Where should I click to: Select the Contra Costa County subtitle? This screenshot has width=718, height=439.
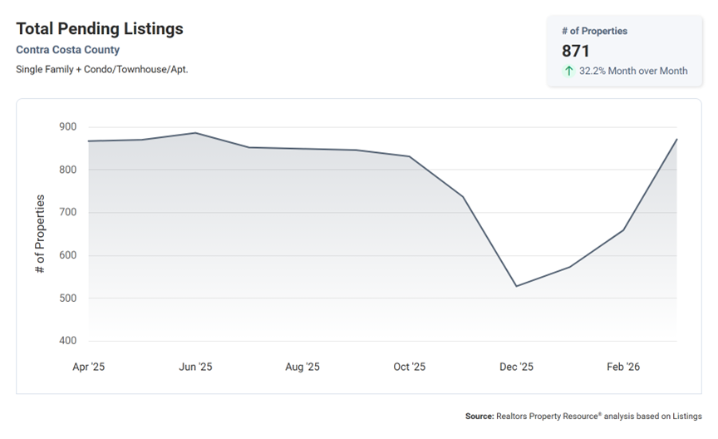(68, 50)
